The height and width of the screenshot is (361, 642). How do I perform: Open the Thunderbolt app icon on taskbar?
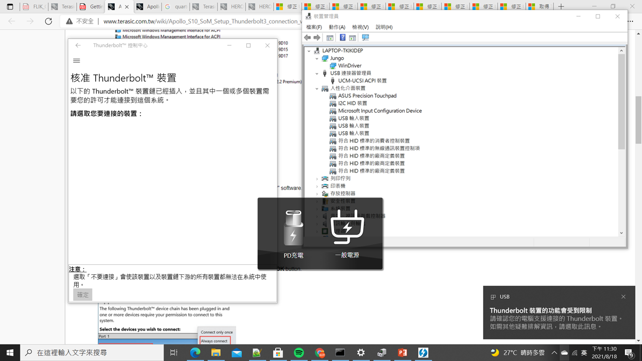click(x=423, y=352)
